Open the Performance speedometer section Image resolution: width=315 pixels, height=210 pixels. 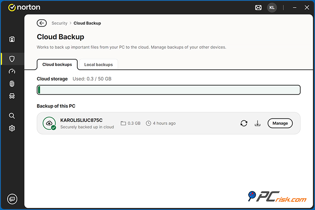12,71
